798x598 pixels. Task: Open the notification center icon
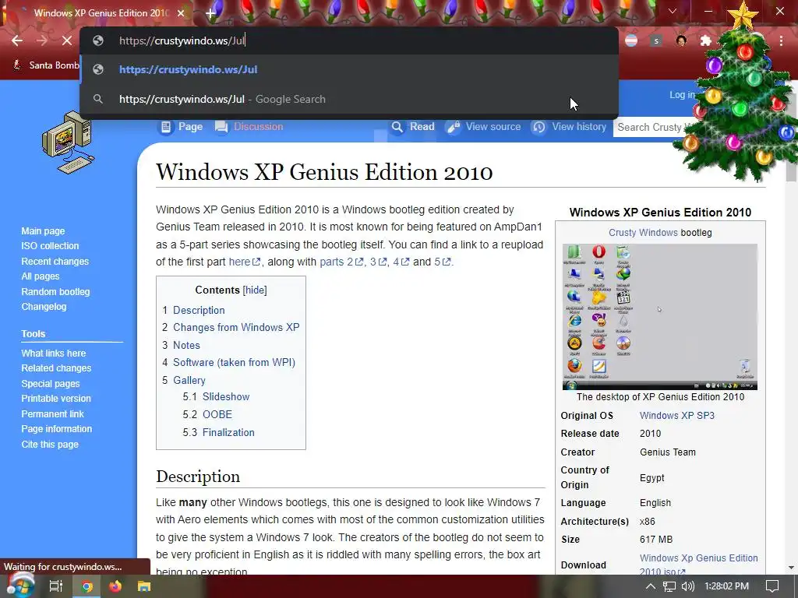click(x=772, y=586)
